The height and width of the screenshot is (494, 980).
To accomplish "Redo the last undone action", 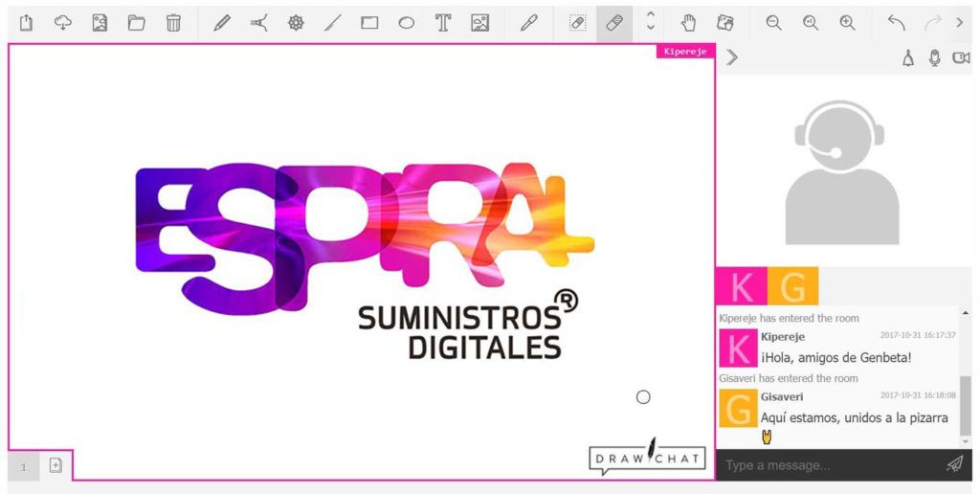I will tap(932, 23).
